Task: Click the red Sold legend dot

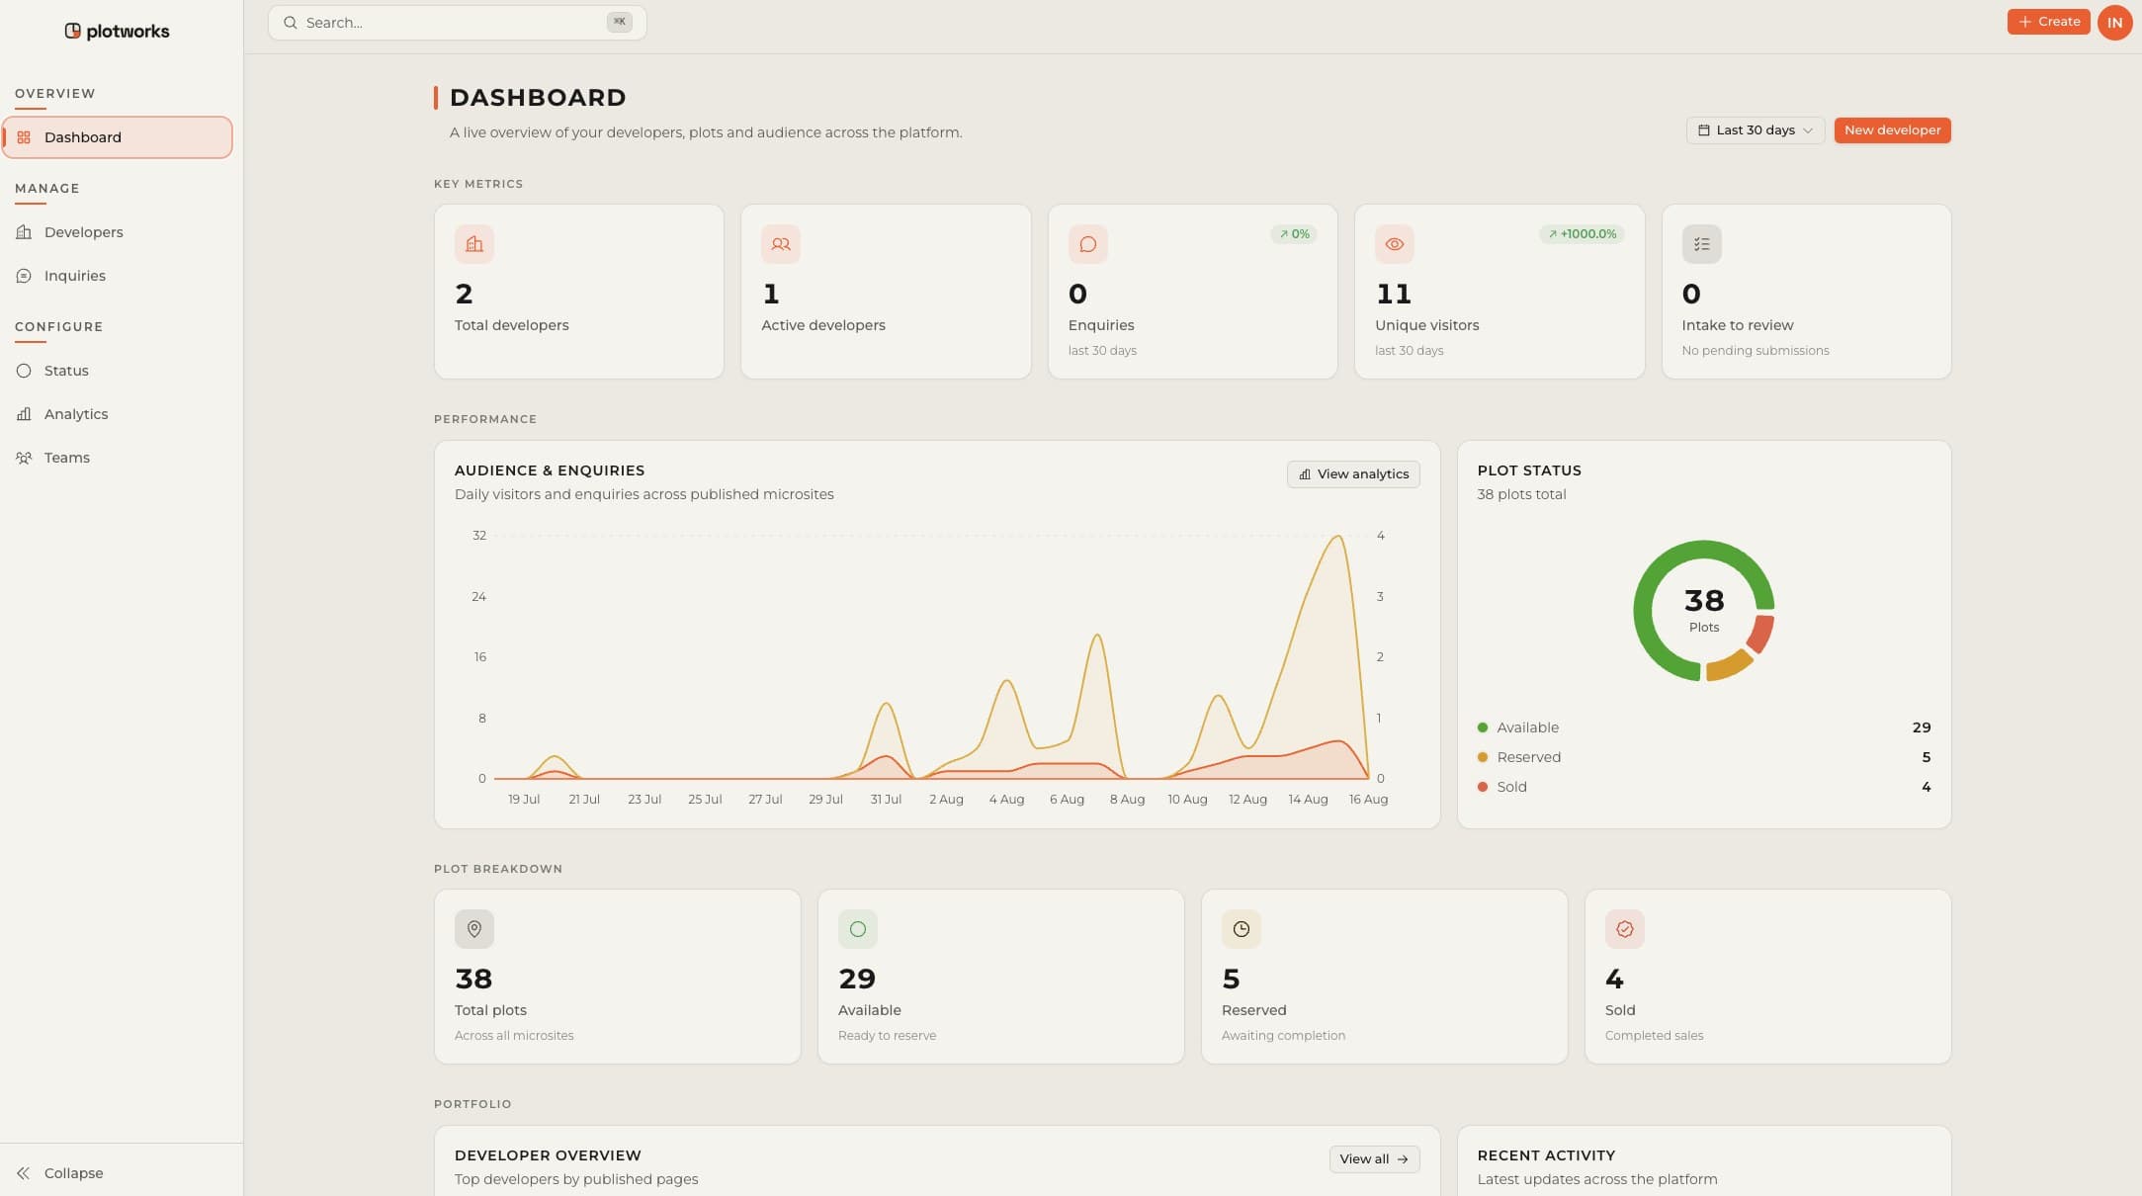Action: (x=1483, y=787)
